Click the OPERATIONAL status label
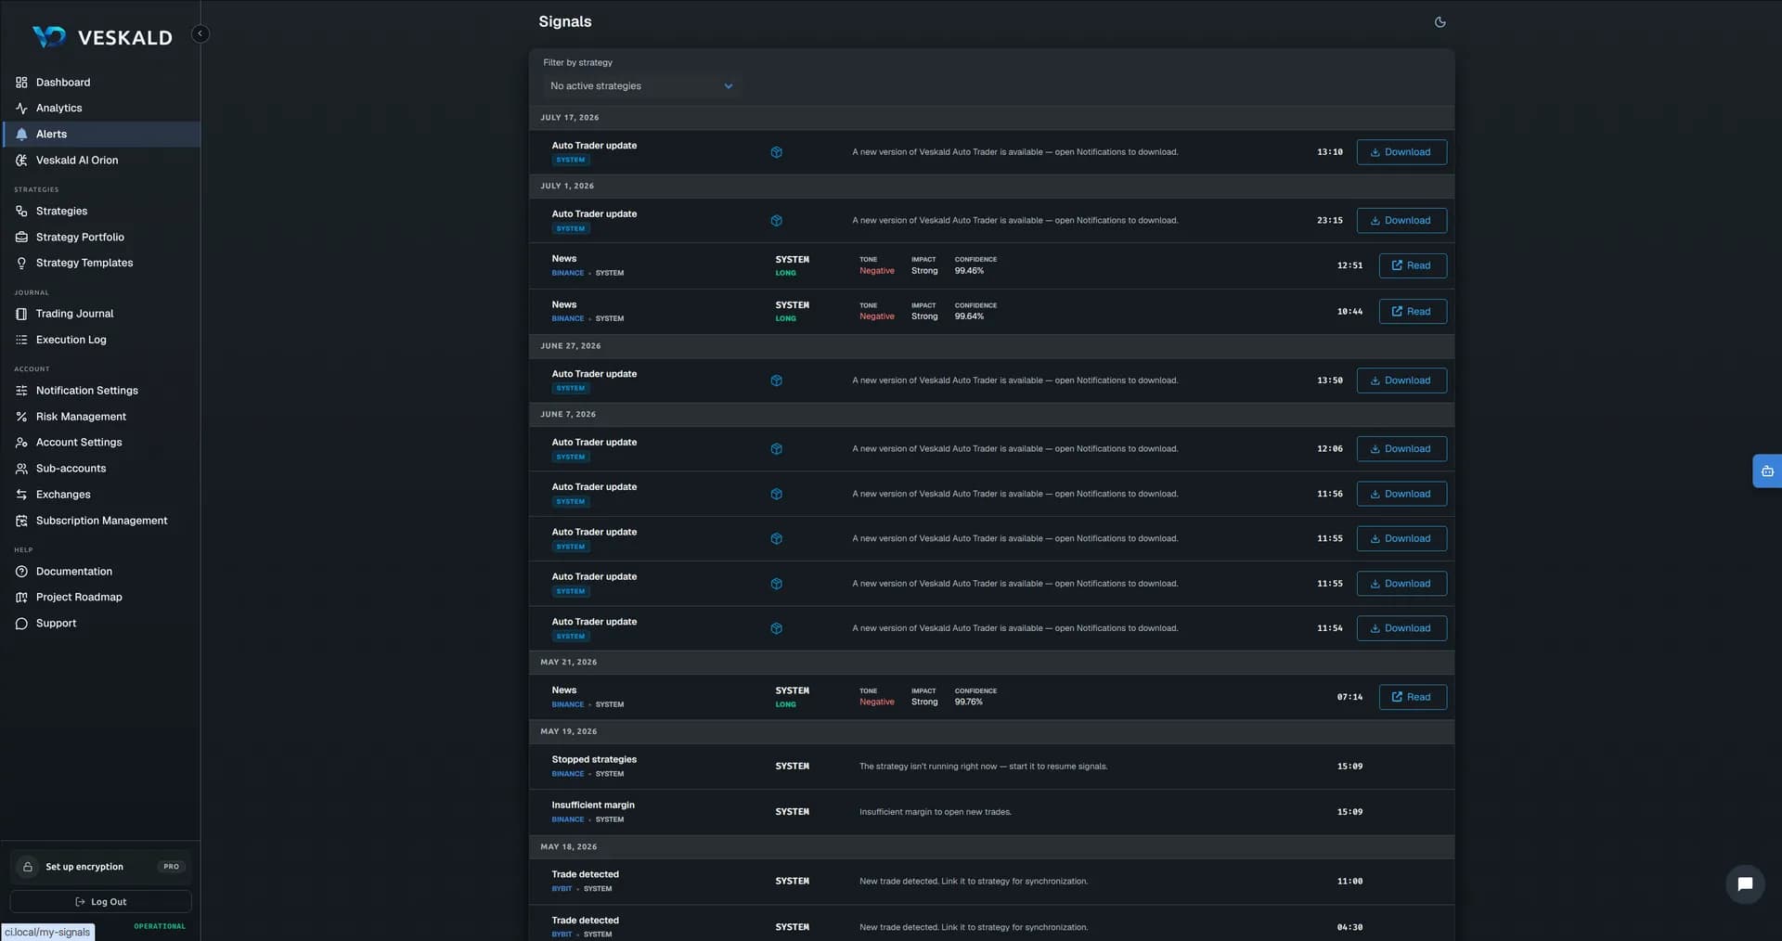 [x=160, y=926]
